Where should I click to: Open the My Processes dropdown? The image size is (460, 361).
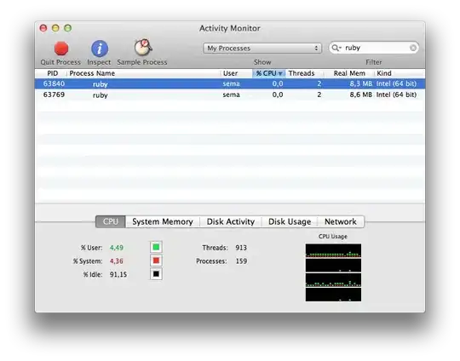[262, 48]
